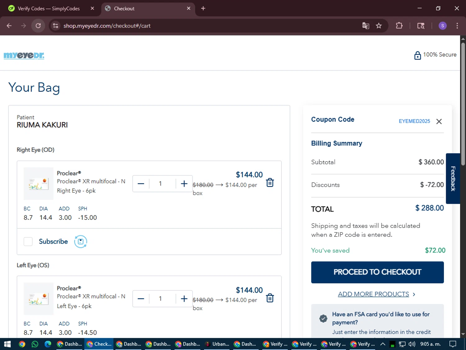
Task: Close the Verify Codes tab
Action: click(92, 8)
